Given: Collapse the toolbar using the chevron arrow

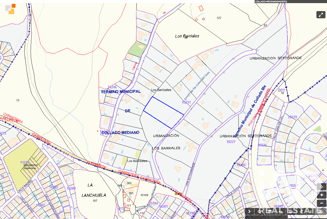Looking at the screenshot, I should [x=249, y=211].
